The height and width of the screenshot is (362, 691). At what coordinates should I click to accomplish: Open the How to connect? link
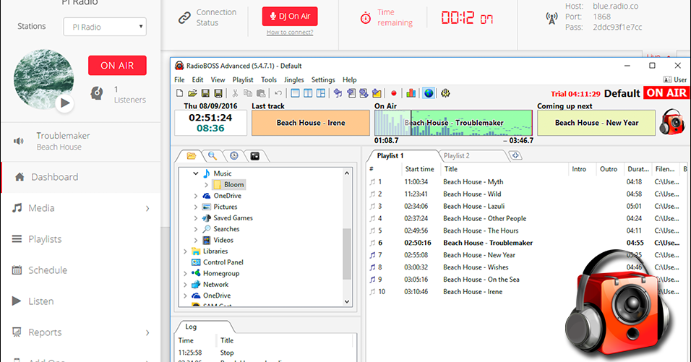click(x=290, y=32)
